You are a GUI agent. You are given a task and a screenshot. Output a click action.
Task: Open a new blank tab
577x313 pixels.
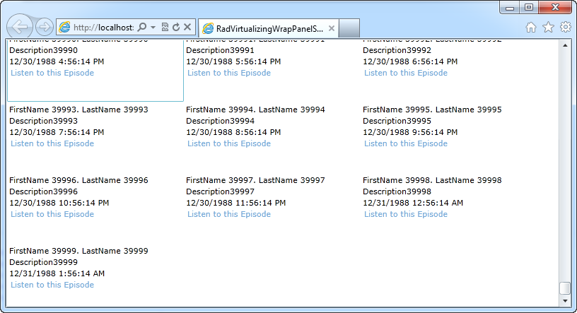coord(350,28)
